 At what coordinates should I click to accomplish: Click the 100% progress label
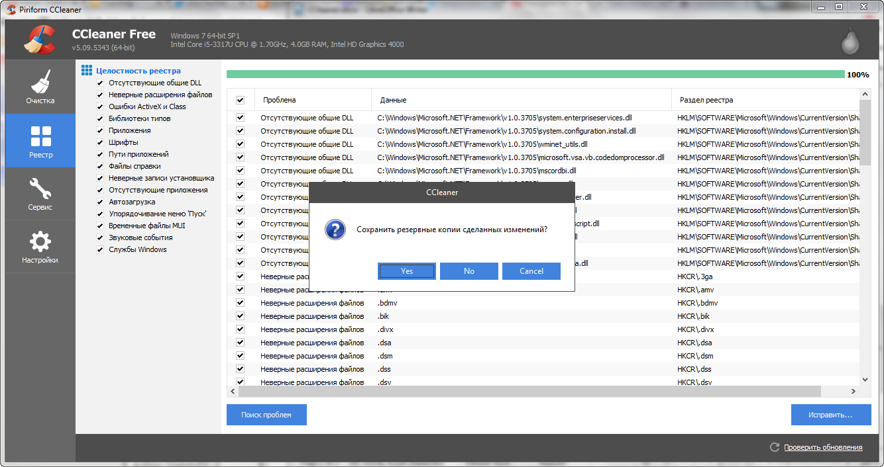click(x=857, y=75)
